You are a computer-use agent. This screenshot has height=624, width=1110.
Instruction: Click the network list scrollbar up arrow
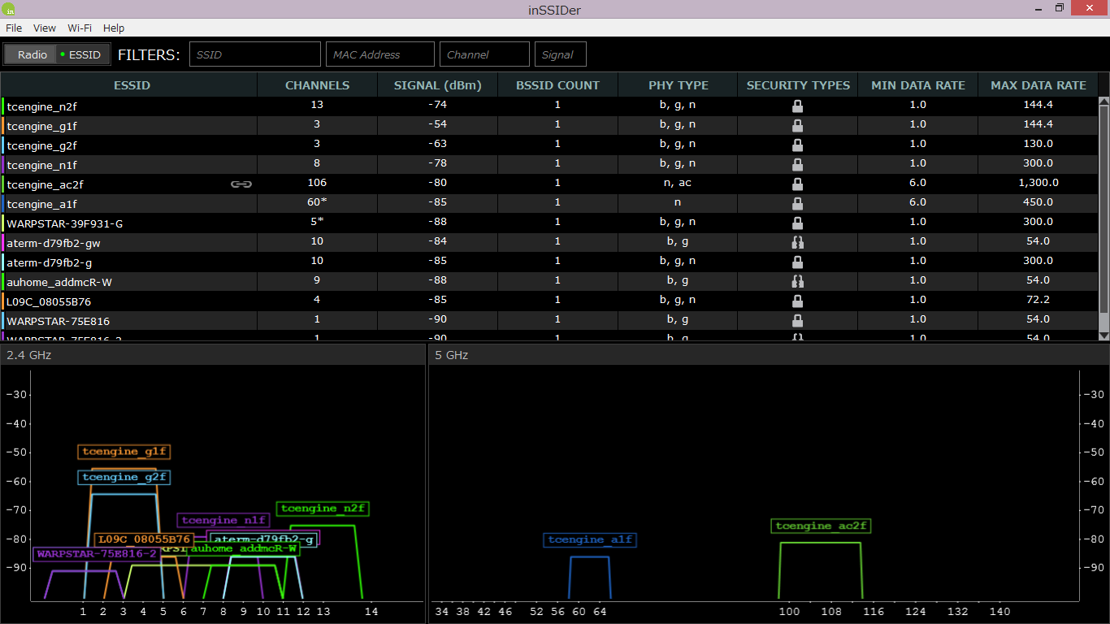point(1103,102)
